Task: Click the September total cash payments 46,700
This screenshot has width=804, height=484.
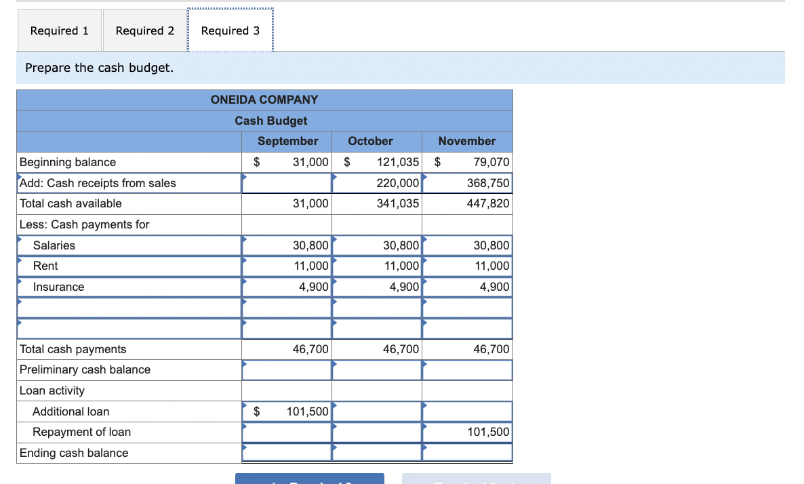Action: click(x=310, y=349)
